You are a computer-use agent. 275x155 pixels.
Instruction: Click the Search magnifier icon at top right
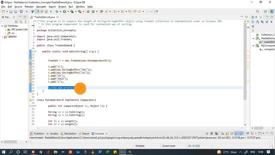[x=258, y=12]
